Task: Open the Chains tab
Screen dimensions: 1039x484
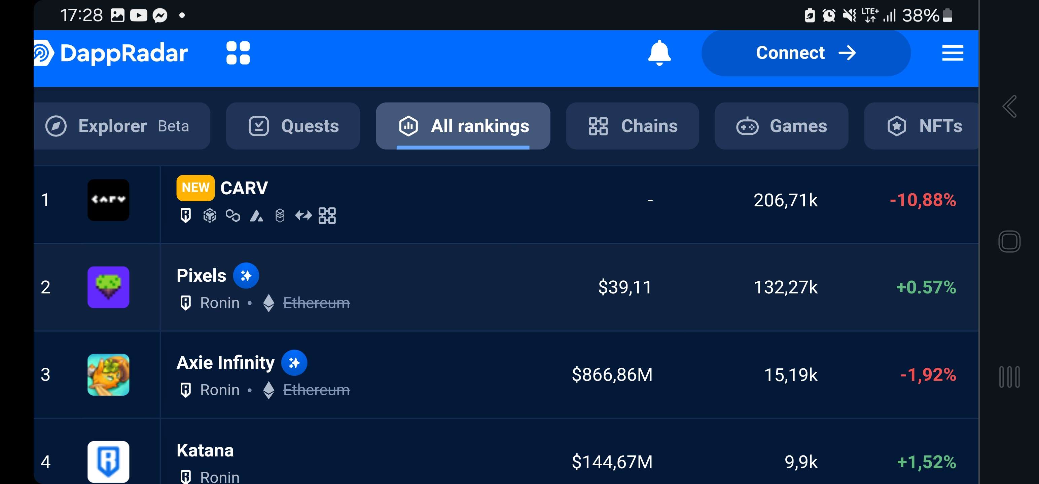Action: 632,126
